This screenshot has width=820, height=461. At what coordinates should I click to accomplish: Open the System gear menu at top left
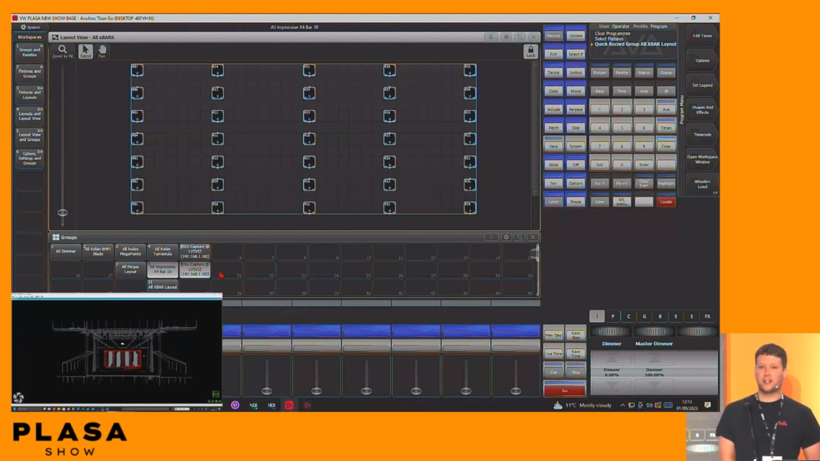click(x=30, y=27)
